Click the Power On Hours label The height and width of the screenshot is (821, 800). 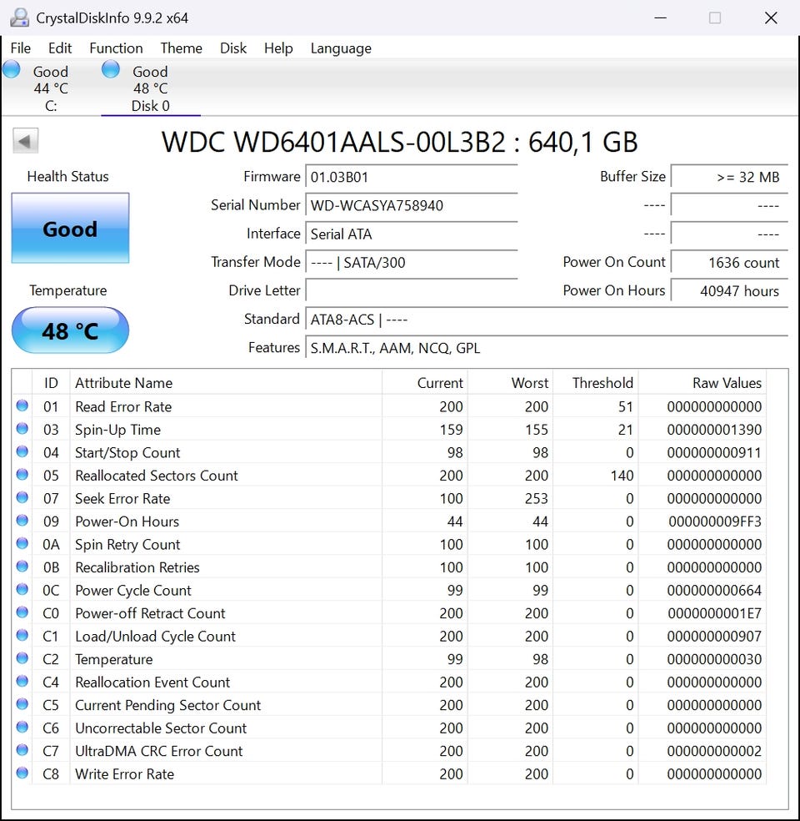614,290
